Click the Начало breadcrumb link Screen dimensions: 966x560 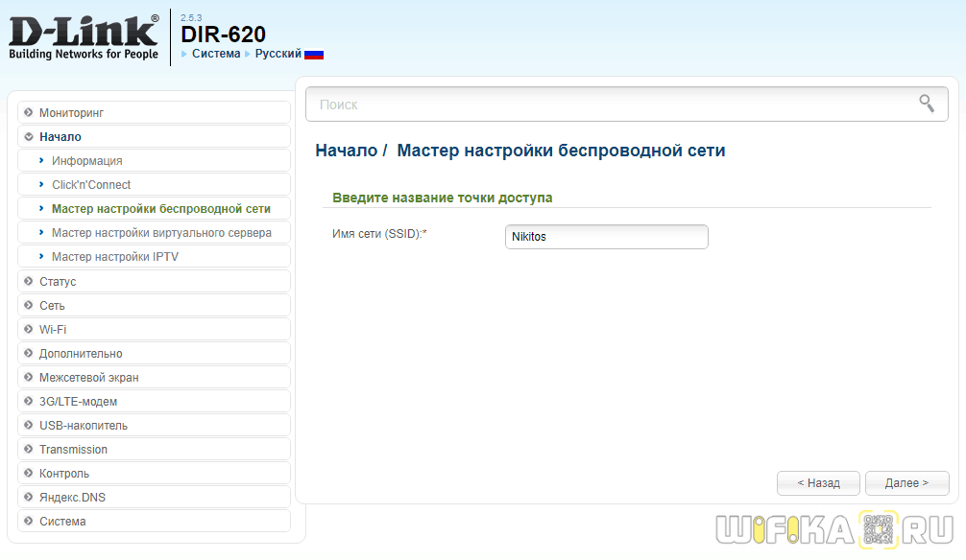347,151
